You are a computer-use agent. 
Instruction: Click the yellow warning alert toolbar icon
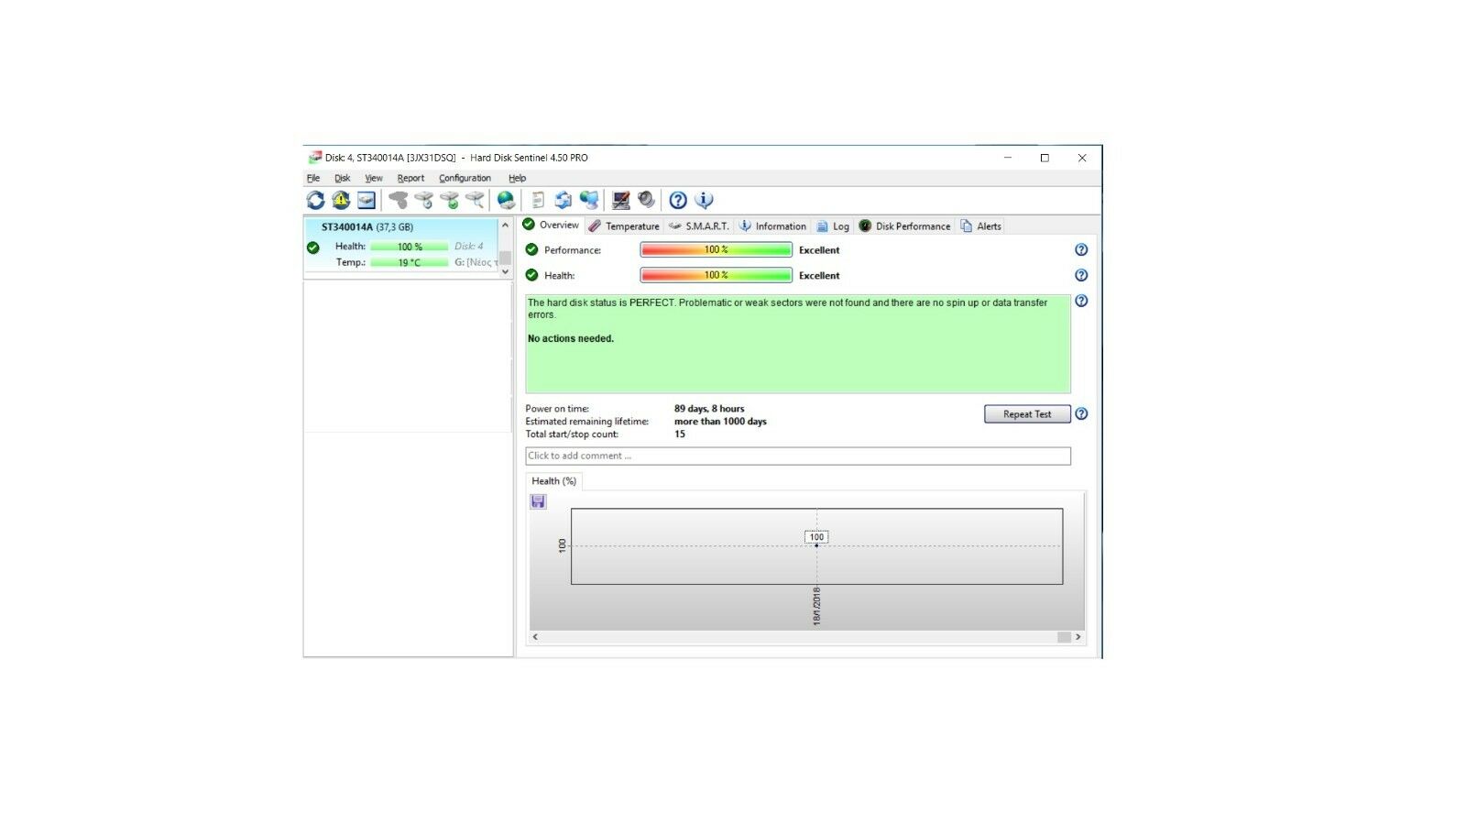[x=341, y=200]
